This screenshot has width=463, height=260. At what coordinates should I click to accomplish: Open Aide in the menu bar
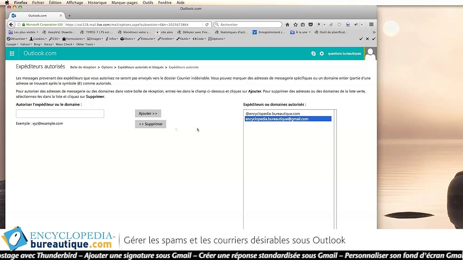tap(180, 3)
